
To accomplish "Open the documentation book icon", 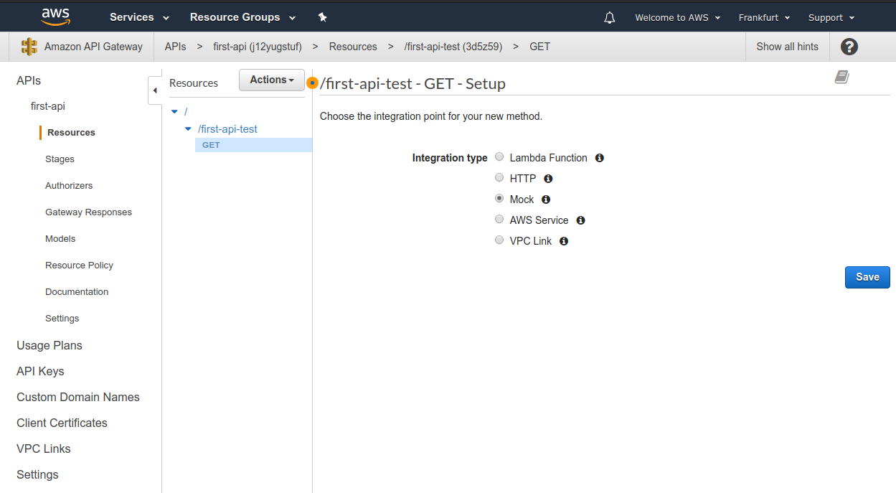I will pos(842,77).
